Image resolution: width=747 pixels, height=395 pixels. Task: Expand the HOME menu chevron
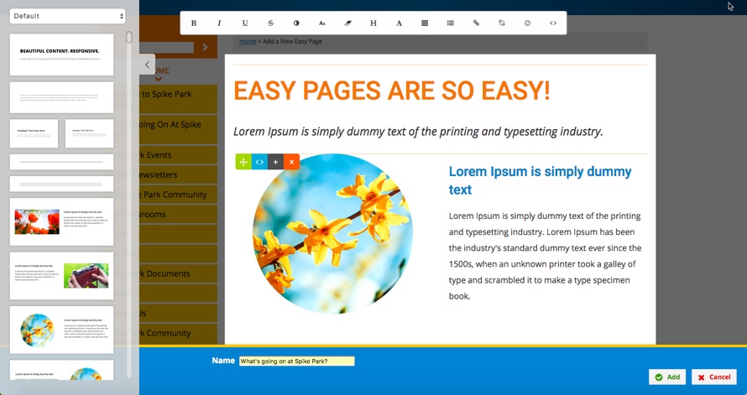click(158, 80)
